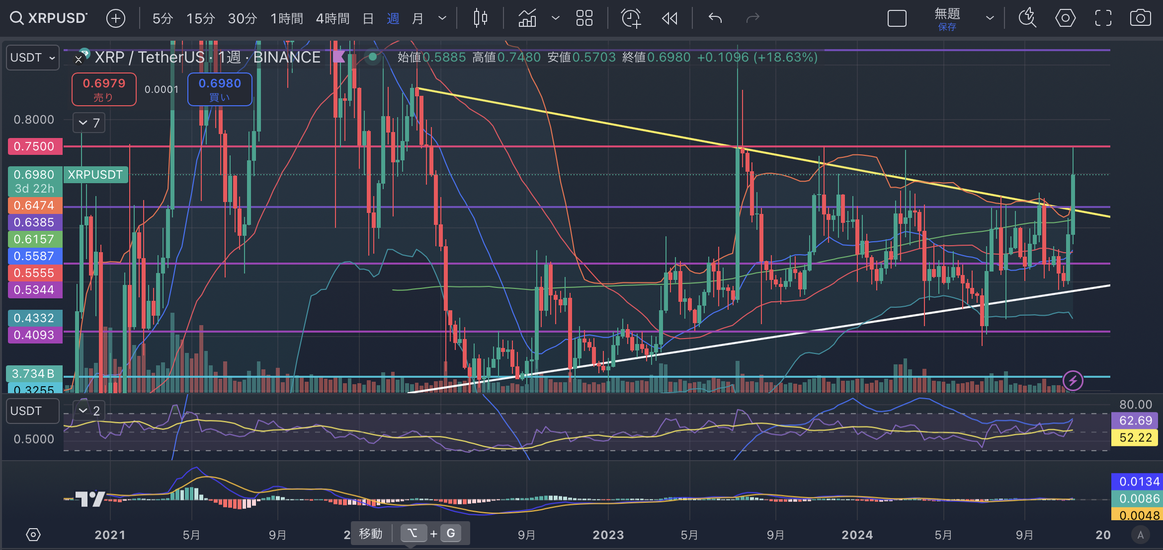Undo the last chart action
This screenshot has height=550, width=1163.
click(715, 18)
